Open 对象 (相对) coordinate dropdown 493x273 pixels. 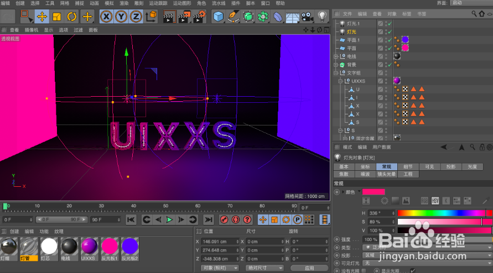(x=220, y=268)
